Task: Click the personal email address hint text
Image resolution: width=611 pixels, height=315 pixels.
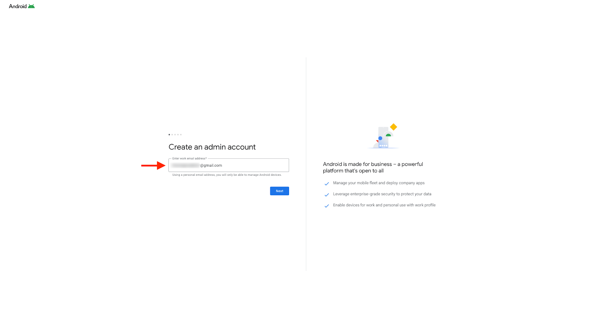Action: (227, 175)
